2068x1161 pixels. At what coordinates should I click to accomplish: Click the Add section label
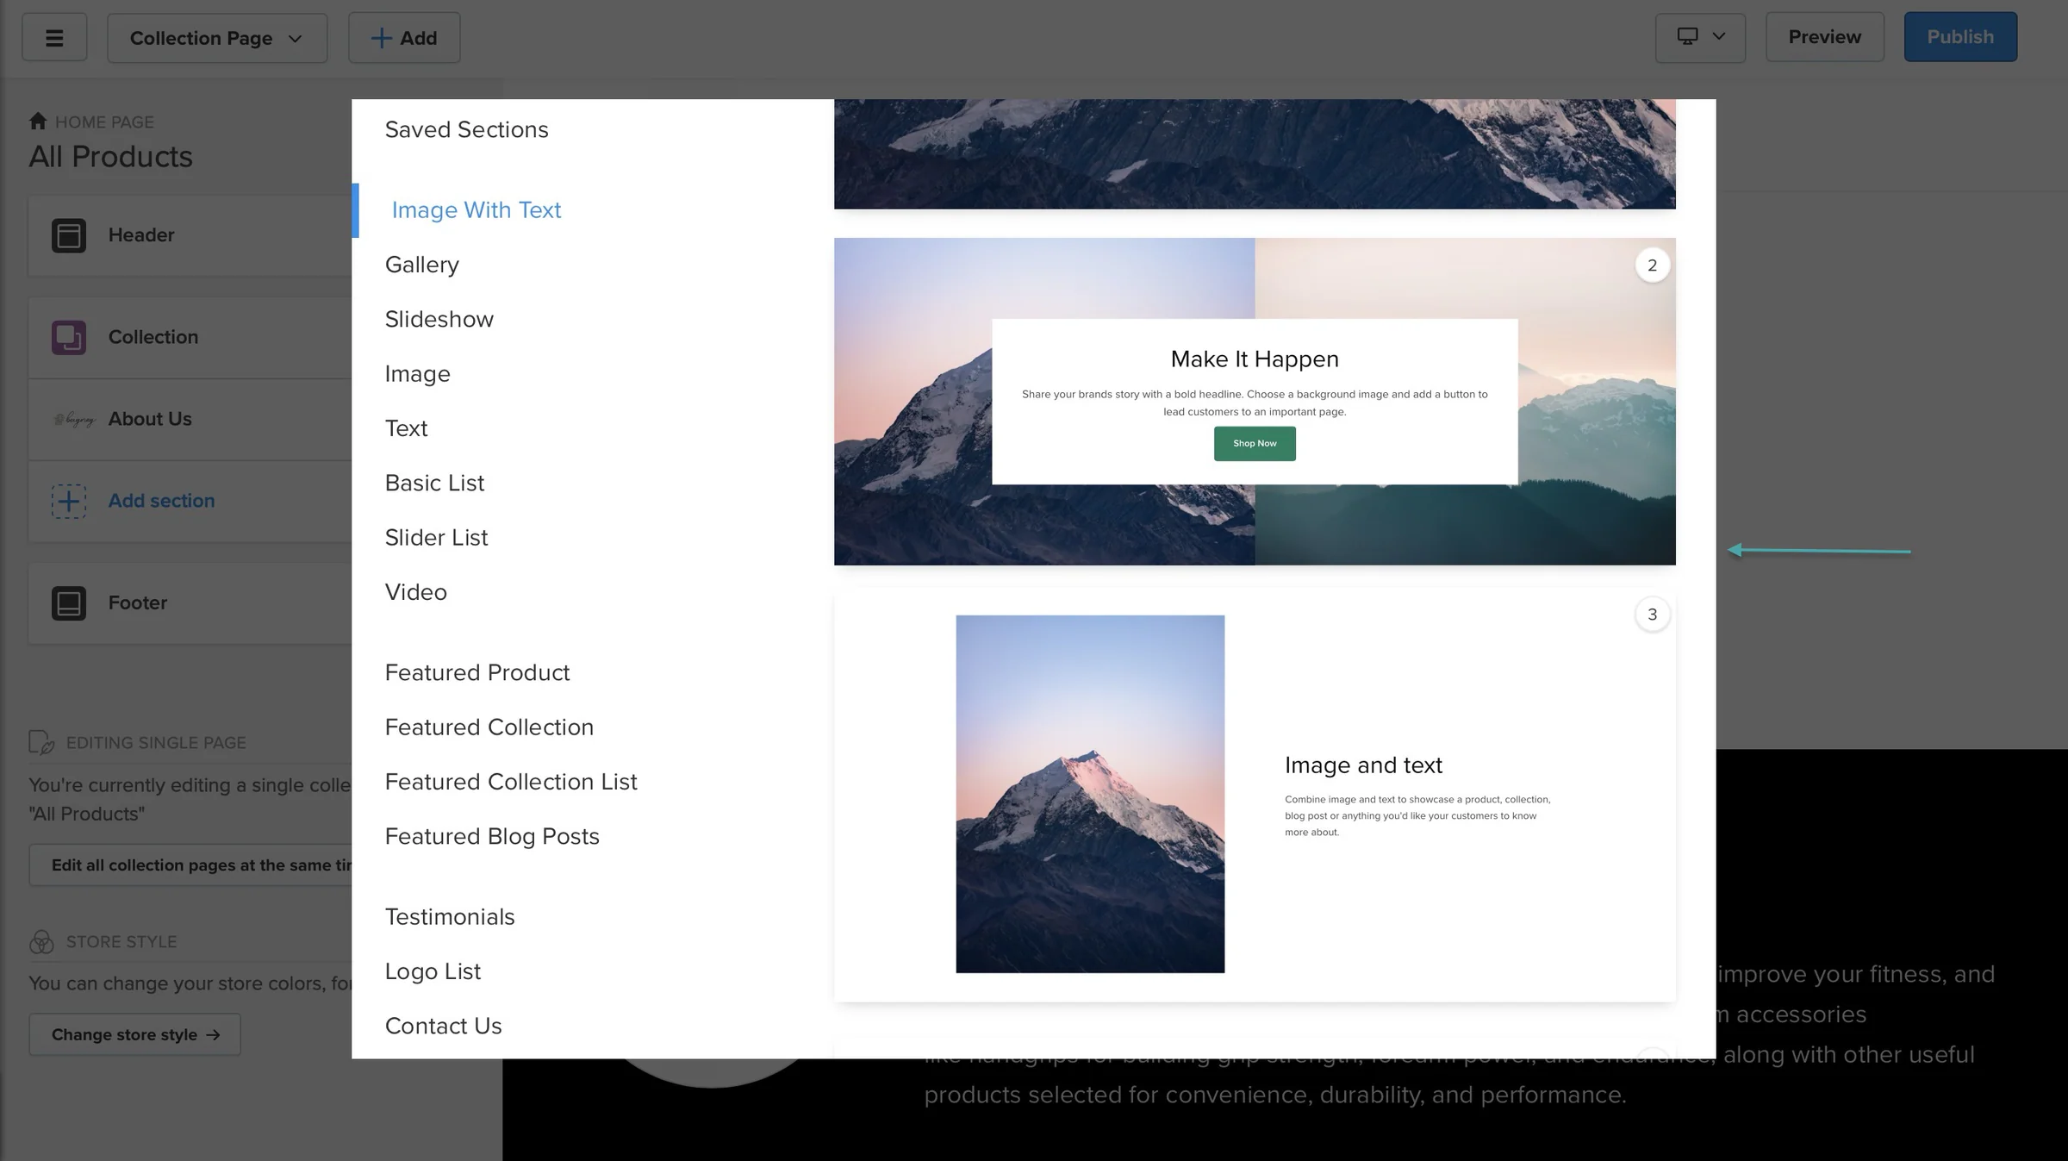click(161, 501)
